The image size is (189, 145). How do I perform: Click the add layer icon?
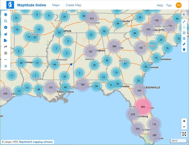click(x=6, y=34)
